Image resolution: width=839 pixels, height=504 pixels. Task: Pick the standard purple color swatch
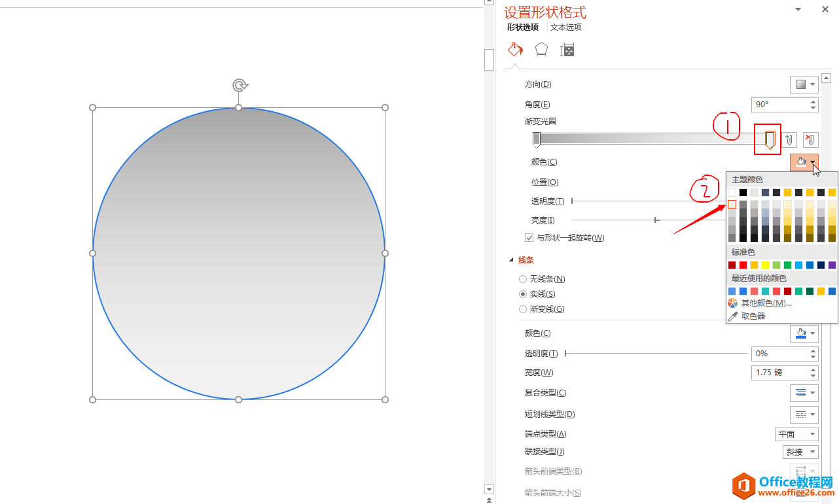[832, 265]
